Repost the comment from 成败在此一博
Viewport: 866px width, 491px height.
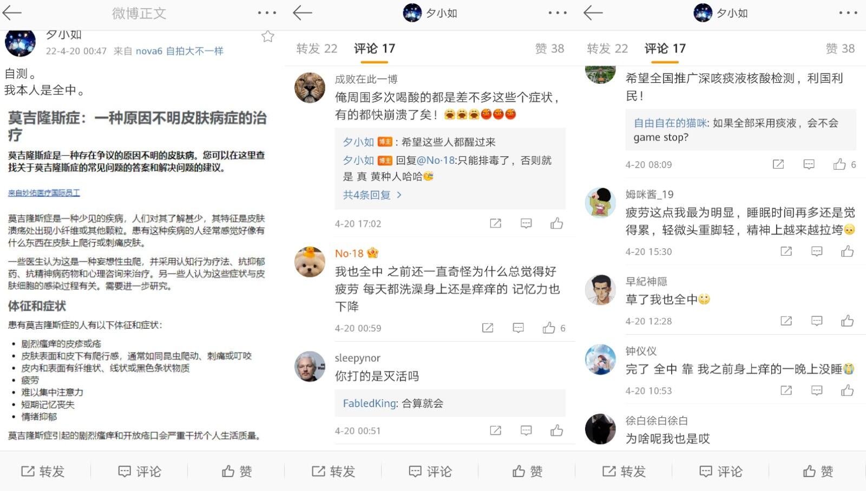point(495,223)
